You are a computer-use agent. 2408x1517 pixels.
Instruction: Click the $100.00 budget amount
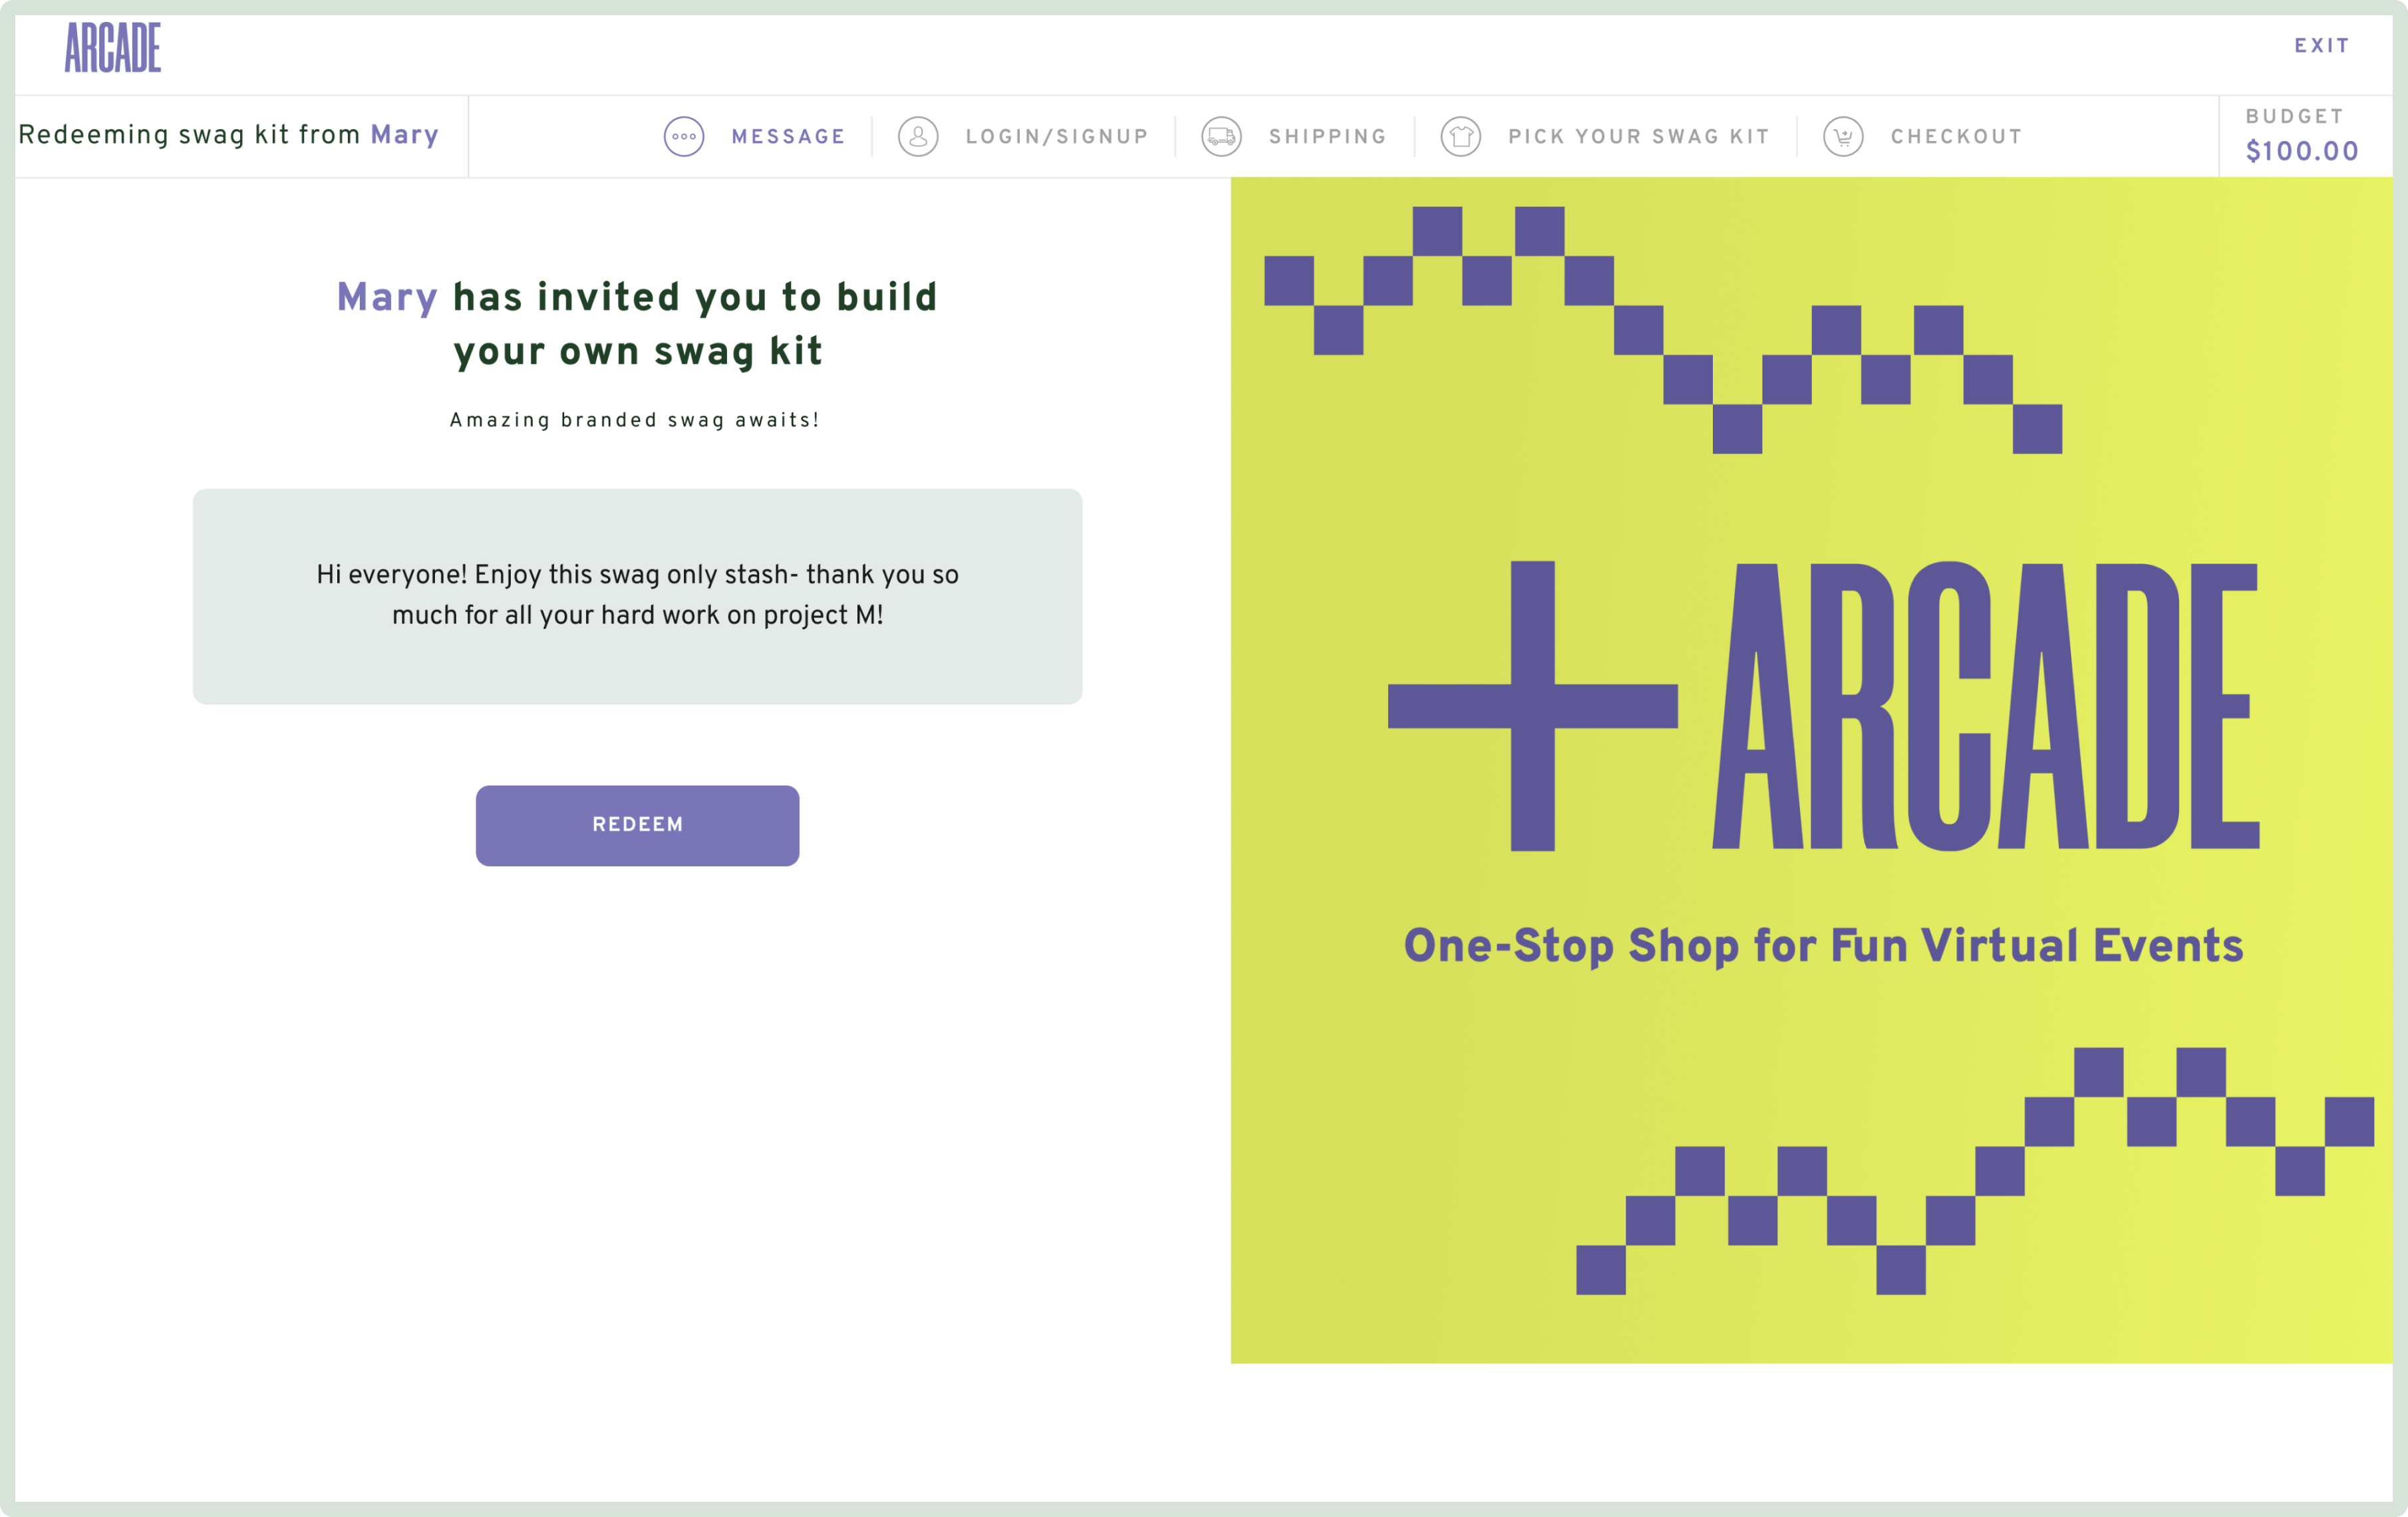pyautogui.click(x=2302, y=151)
